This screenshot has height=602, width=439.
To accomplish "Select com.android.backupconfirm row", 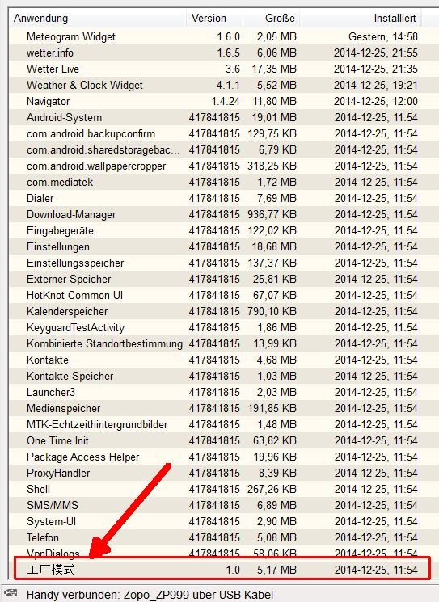I will point(215,133).
